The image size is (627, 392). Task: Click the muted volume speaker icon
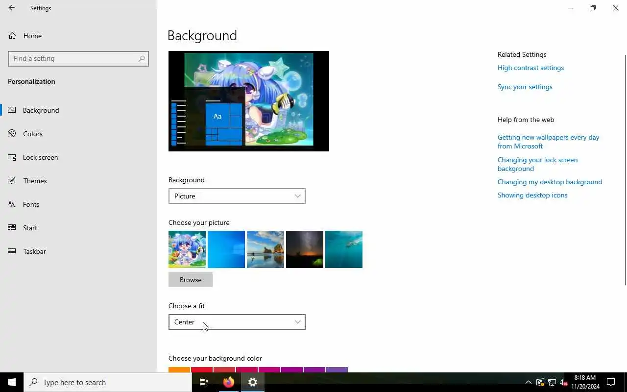click(563, 382)
